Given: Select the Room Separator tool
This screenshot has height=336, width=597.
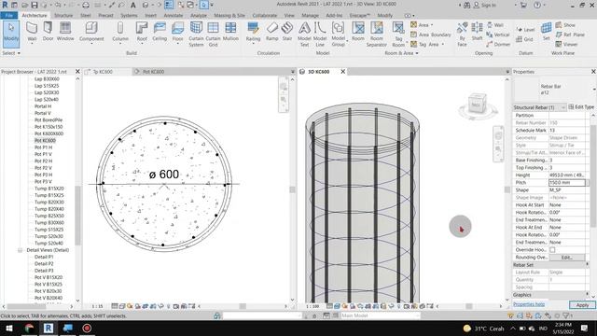Looking at the screenshot, I should (377, 35).
